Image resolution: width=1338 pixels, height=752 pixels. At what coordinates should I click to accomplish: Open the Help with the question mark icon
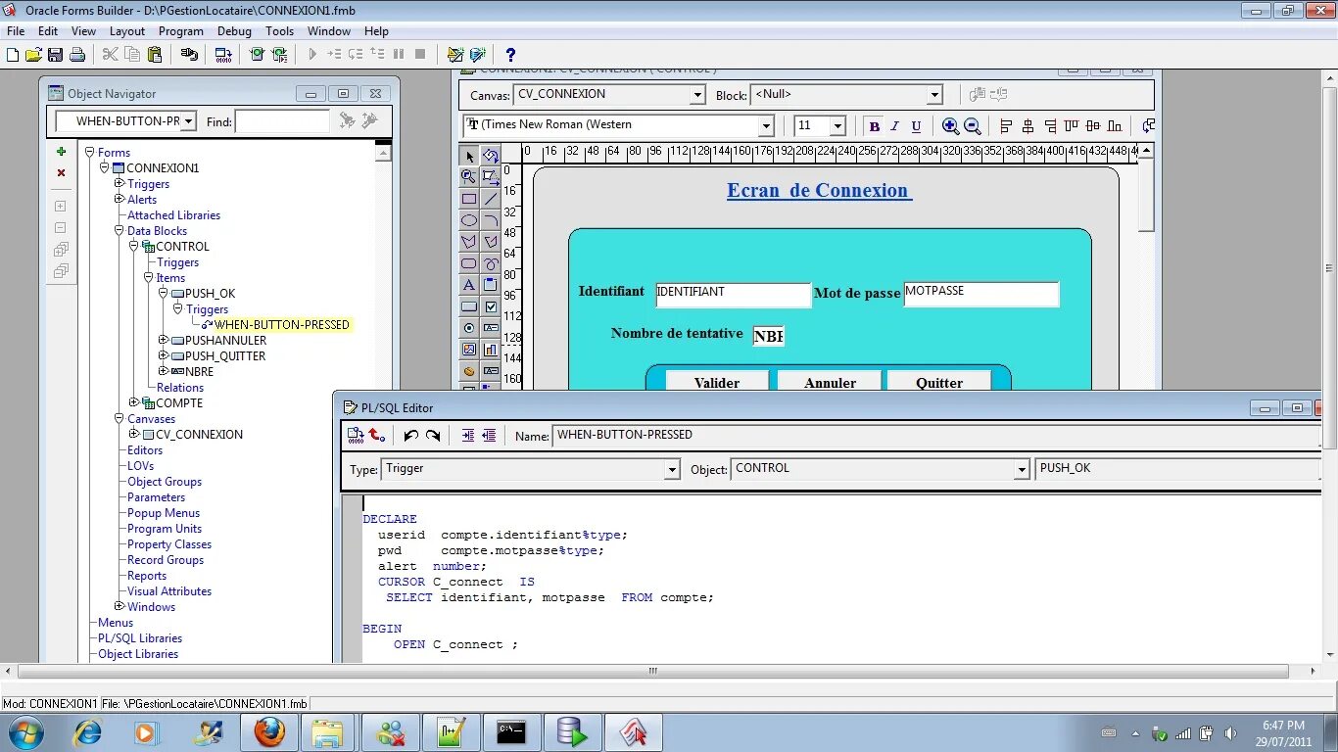pos(509,54)
